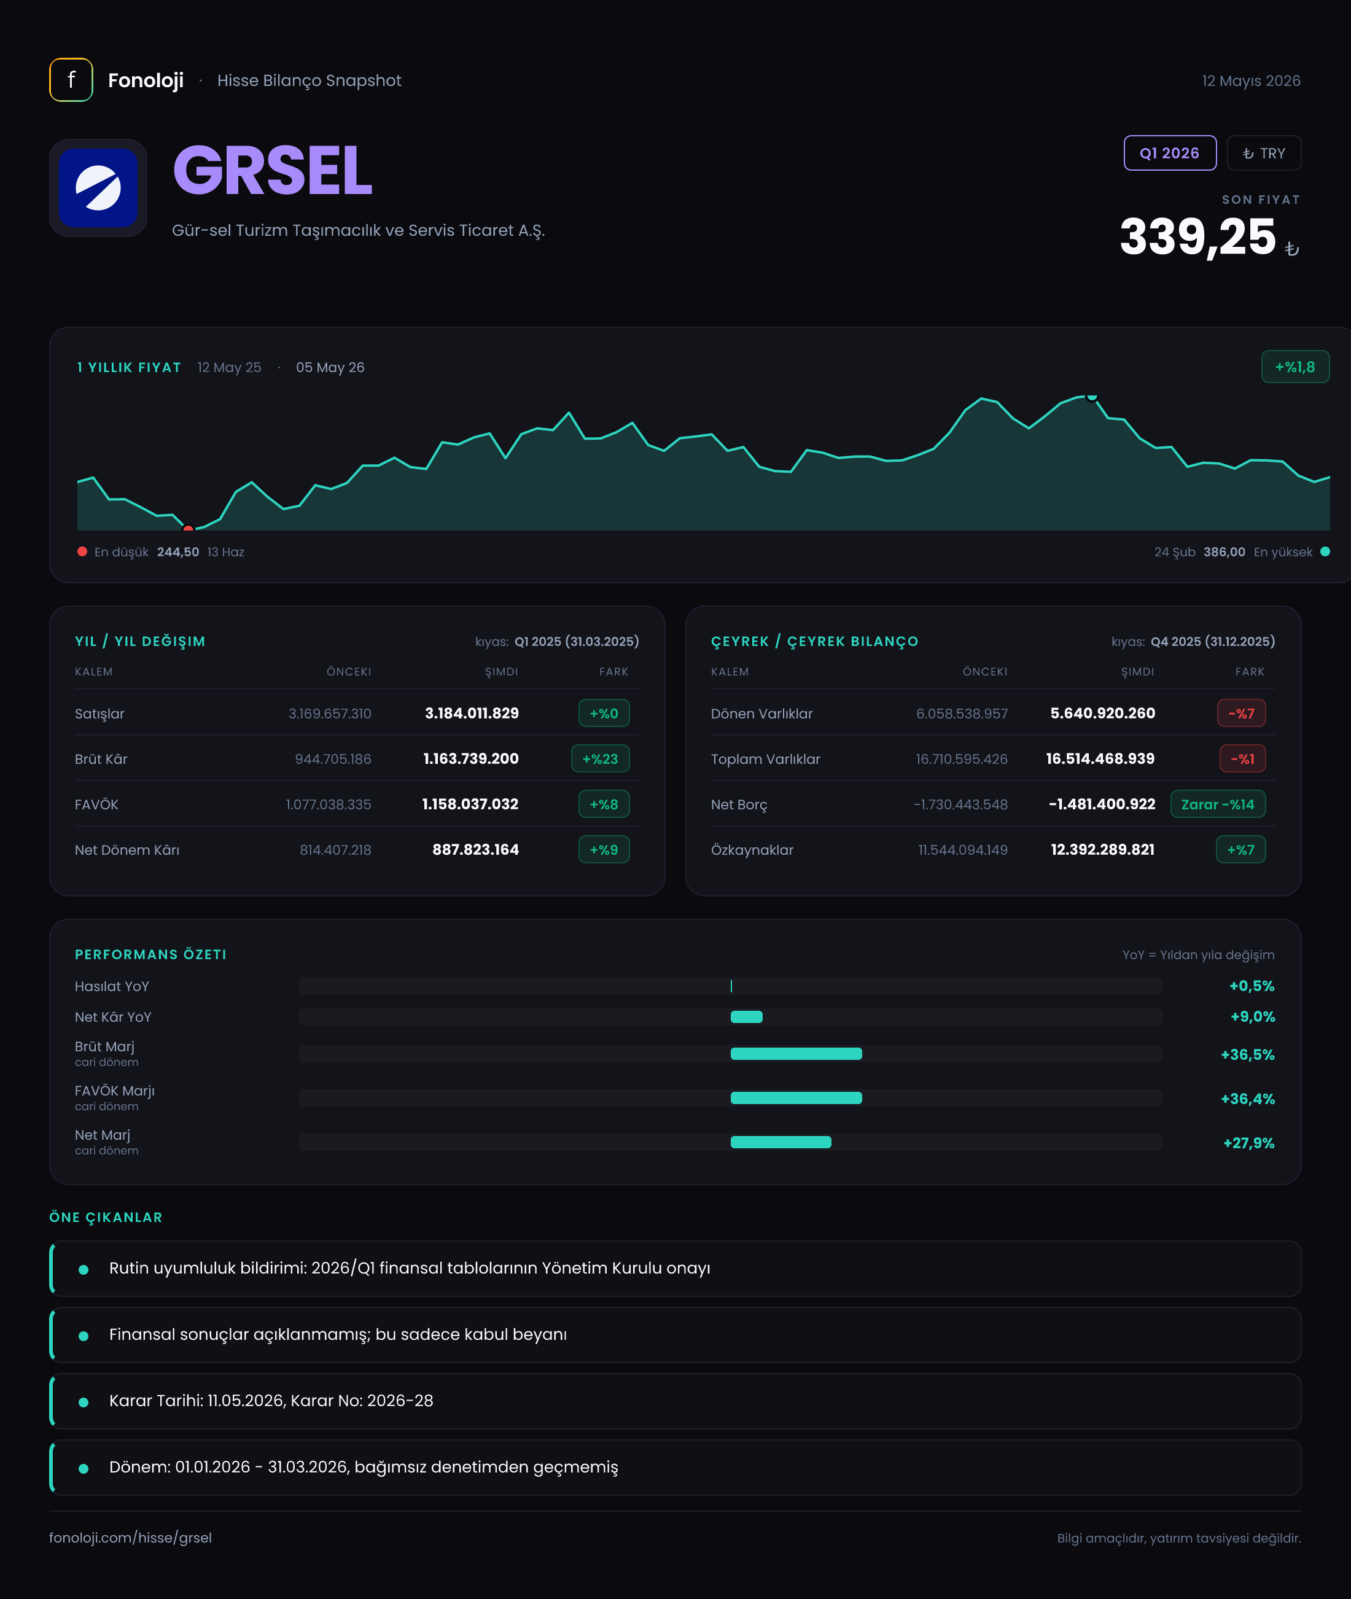Click the teal dot beside 'En yüksek'

click(1325, 551)
